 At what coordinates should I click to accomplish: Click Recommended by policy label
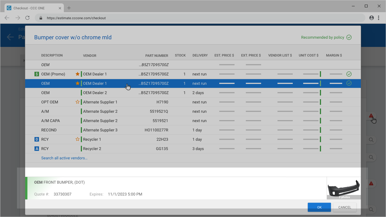coord(323,37)
